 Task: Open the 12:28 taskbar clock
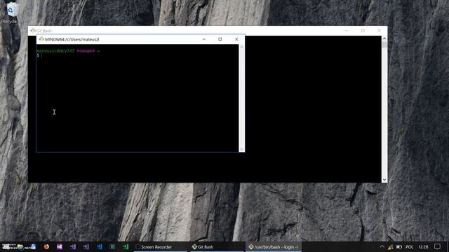[423, 247]
